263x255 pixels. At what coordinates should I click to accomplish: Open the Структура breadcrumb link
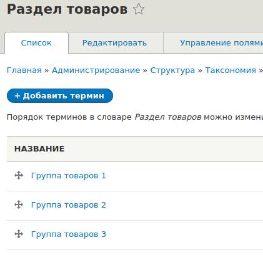coord(172,70)
